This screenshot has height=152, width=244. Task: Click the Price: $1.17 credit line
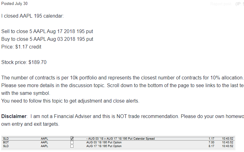coord(21,47)
